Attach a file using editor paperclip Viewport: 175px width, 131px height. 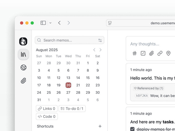[x=151, y=53]
